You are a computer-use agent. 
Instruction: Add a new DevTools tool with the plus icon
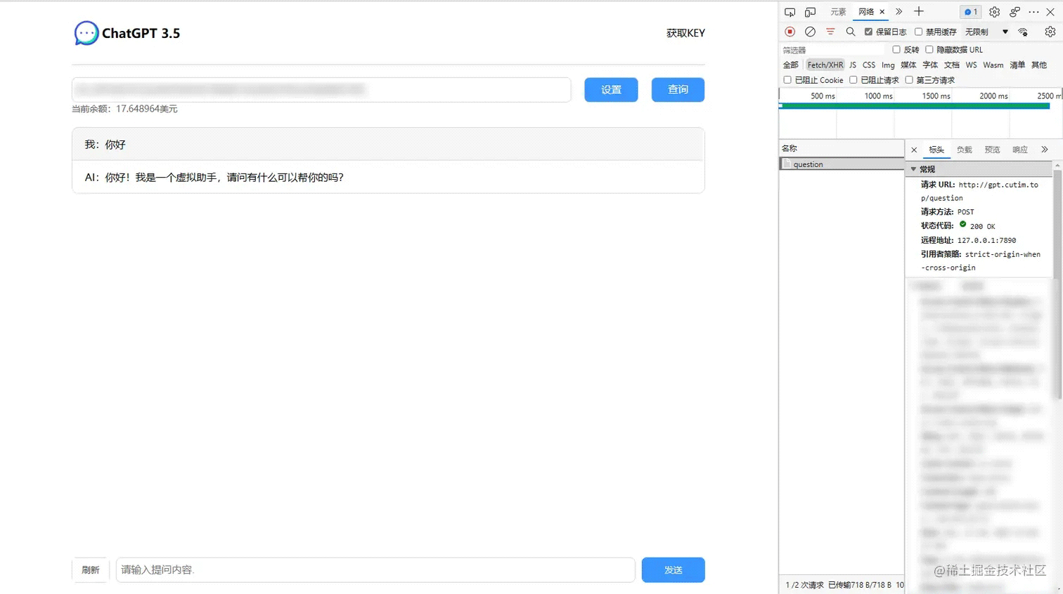click(919, 11)
